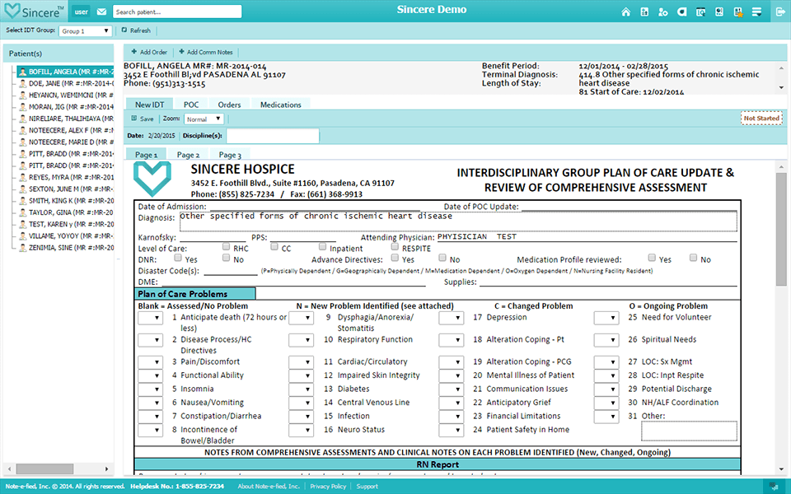This screenshot has width=791, height=494.
Task: Click the chat icon in bottom status bar
Action: point(774,487)
